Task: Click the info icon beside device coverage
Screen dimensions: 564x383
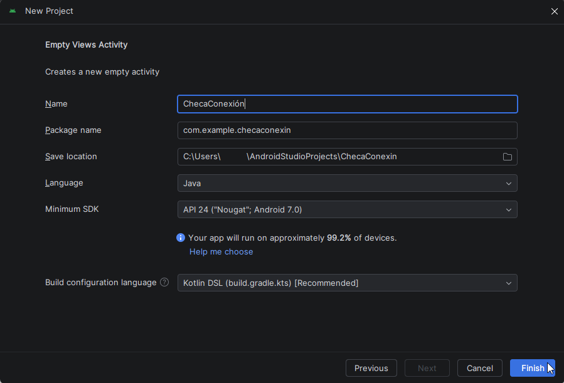Action: click(181, 238)
